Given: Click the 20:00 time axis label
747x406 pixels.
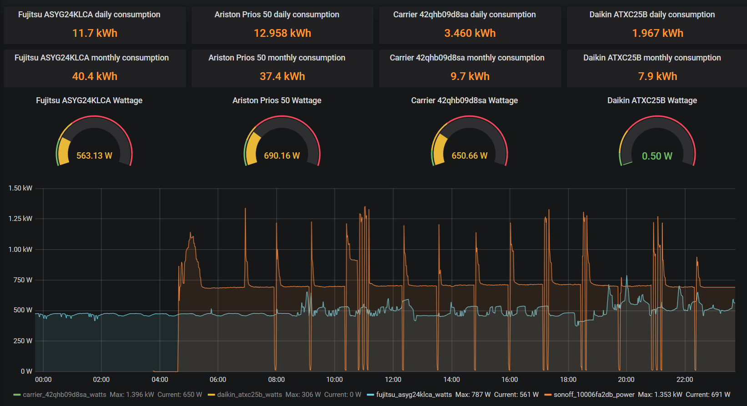Looking at the screenshot, I should (626, 380).
